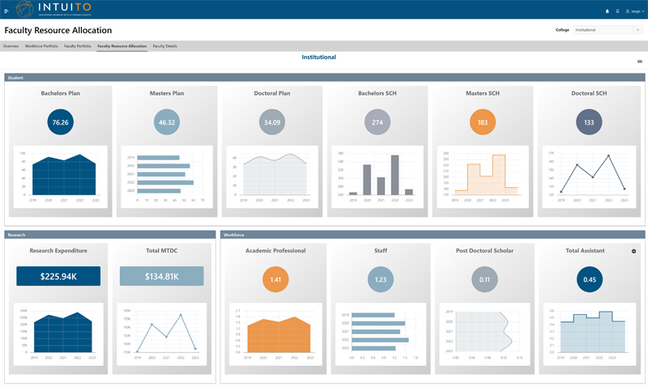Click the College label

tap(562, 30)
